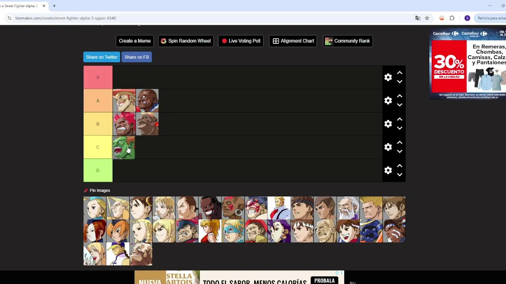Pick the blue-masked blonde wrestler portrait
Image resolution: width=506 pixels, height=284 pixels.
pyautogui.click(x=233, y=231)
